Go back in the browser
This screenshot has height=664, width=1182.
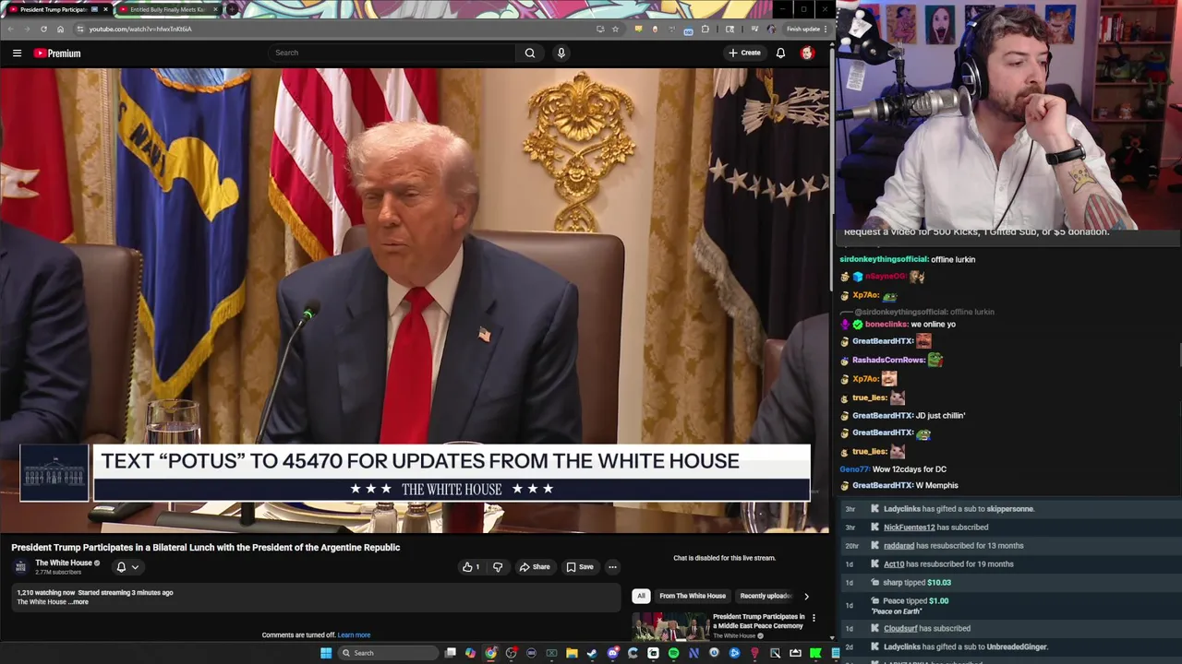click(10, 29)
